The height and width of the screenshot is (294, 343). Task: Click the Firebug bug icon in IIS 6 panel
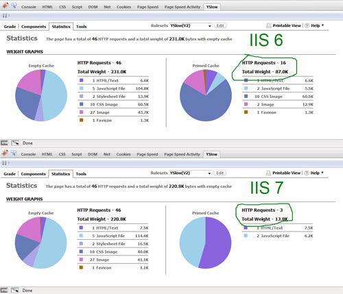5,5
